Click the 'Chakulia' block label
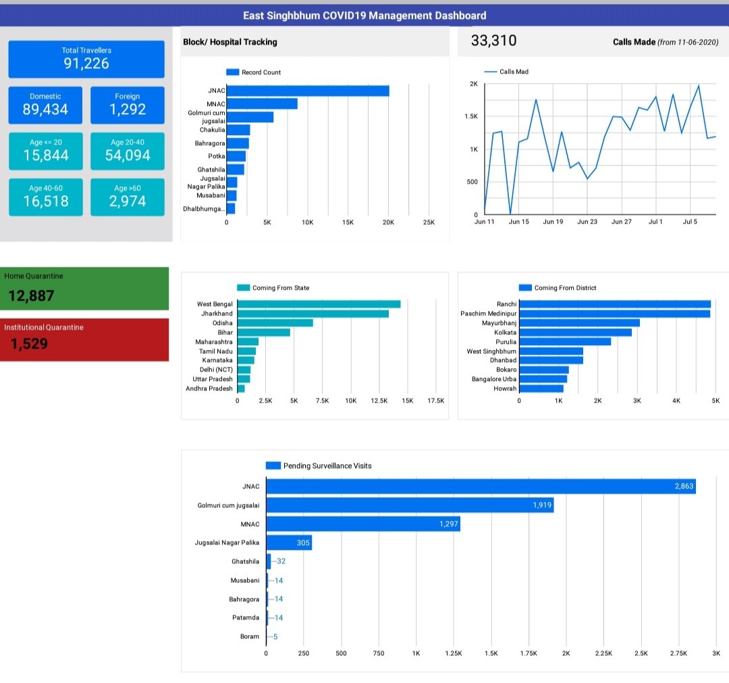The width and height of the screenshot is (729, 683). click(x=213, y=130)
